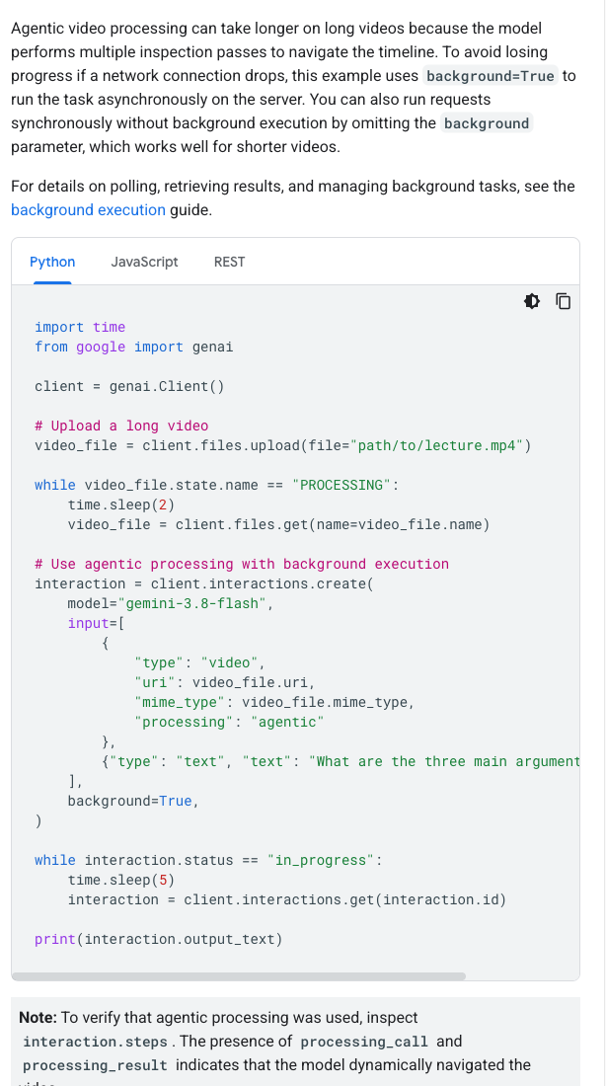Click the client.interactions.get line
This screenshot has height=1086, width=606.
coord(287,899)
